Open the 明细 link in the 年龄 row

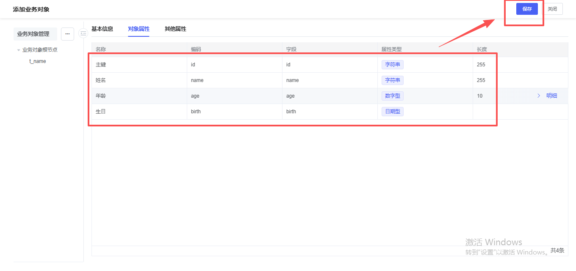click(x=551, y=96)
